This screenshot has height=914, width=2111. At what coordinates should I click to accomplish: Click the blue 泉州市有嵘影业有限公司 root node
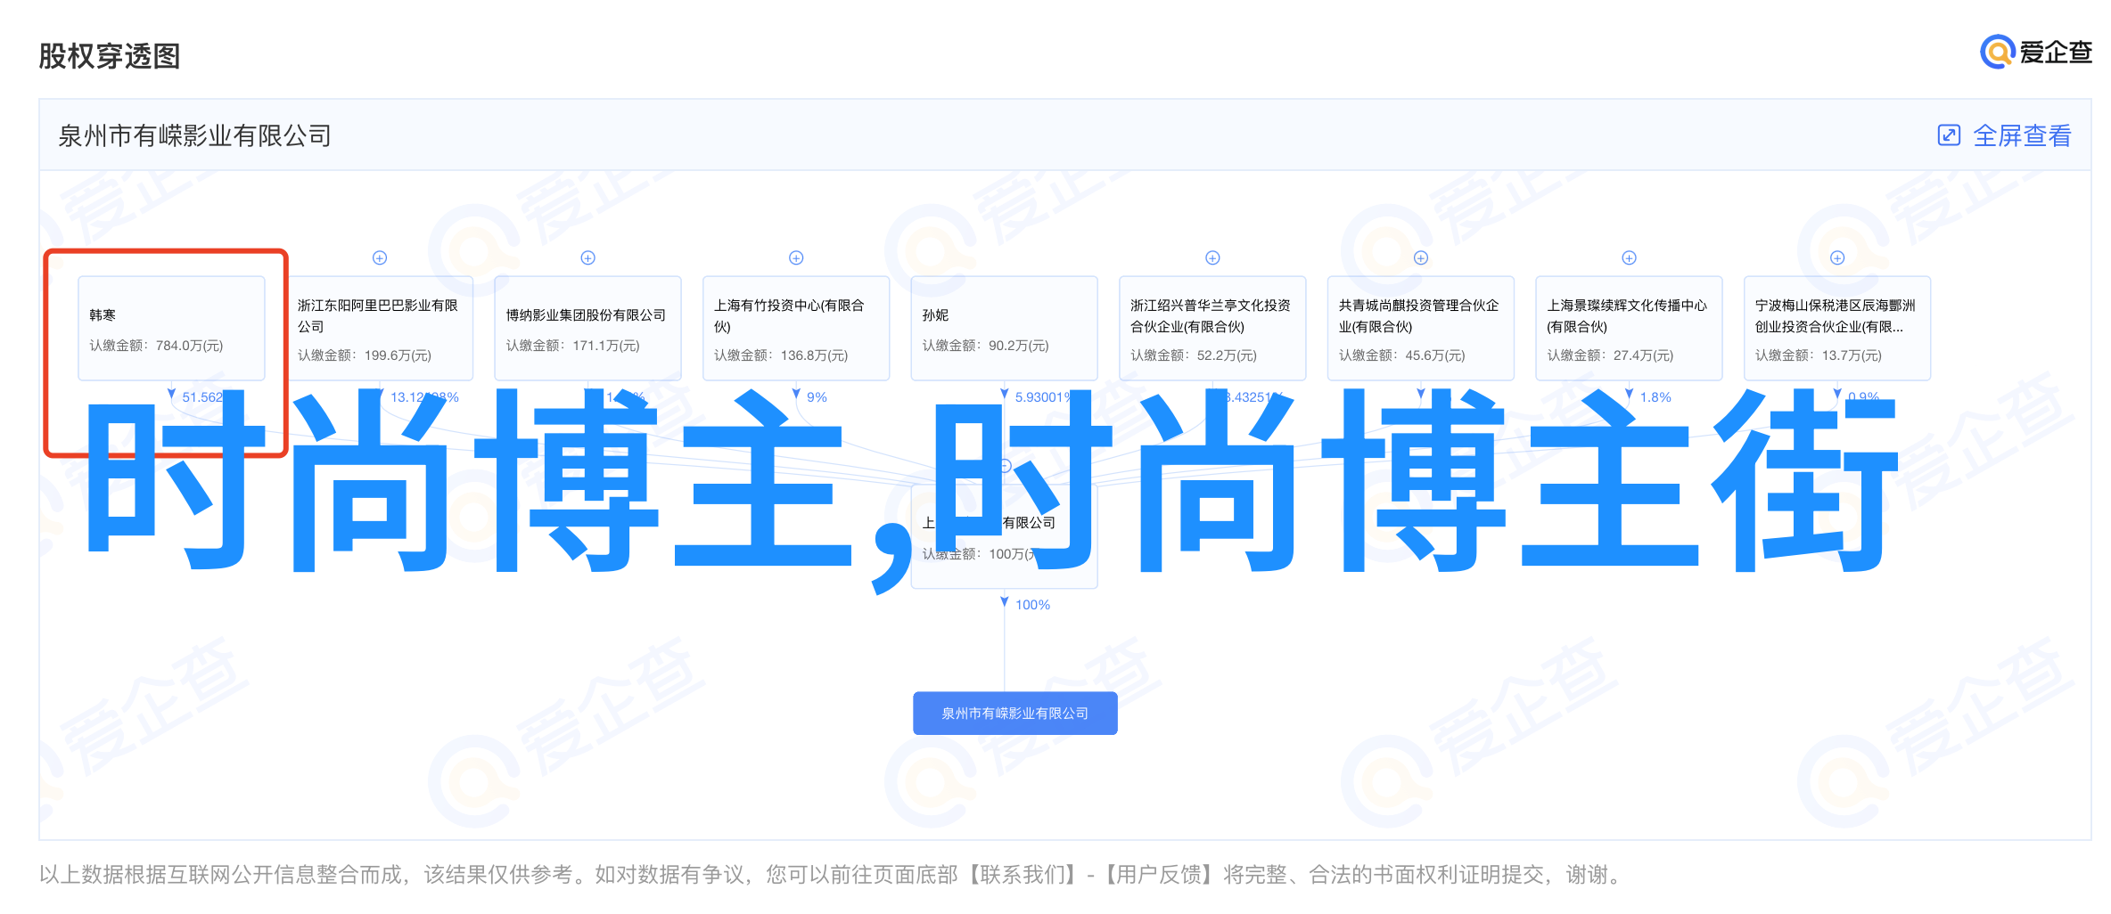[x=1015, y=713]
